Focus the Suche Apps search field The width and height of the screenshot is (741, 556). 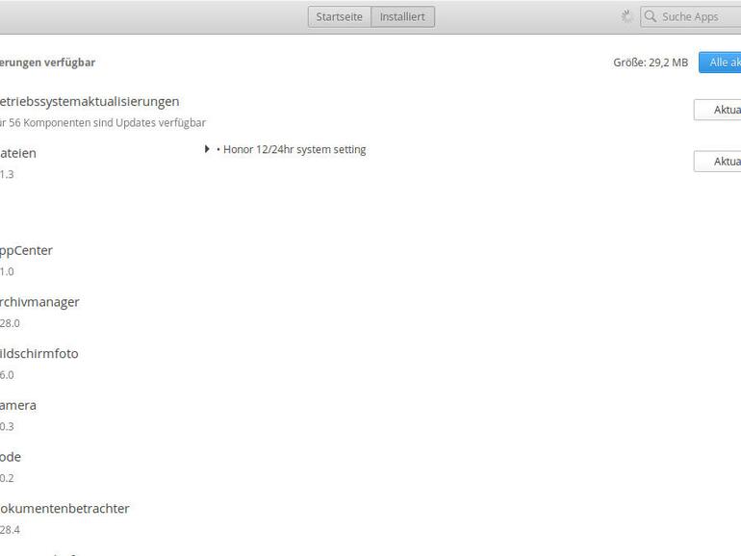(x=691, y=17)
